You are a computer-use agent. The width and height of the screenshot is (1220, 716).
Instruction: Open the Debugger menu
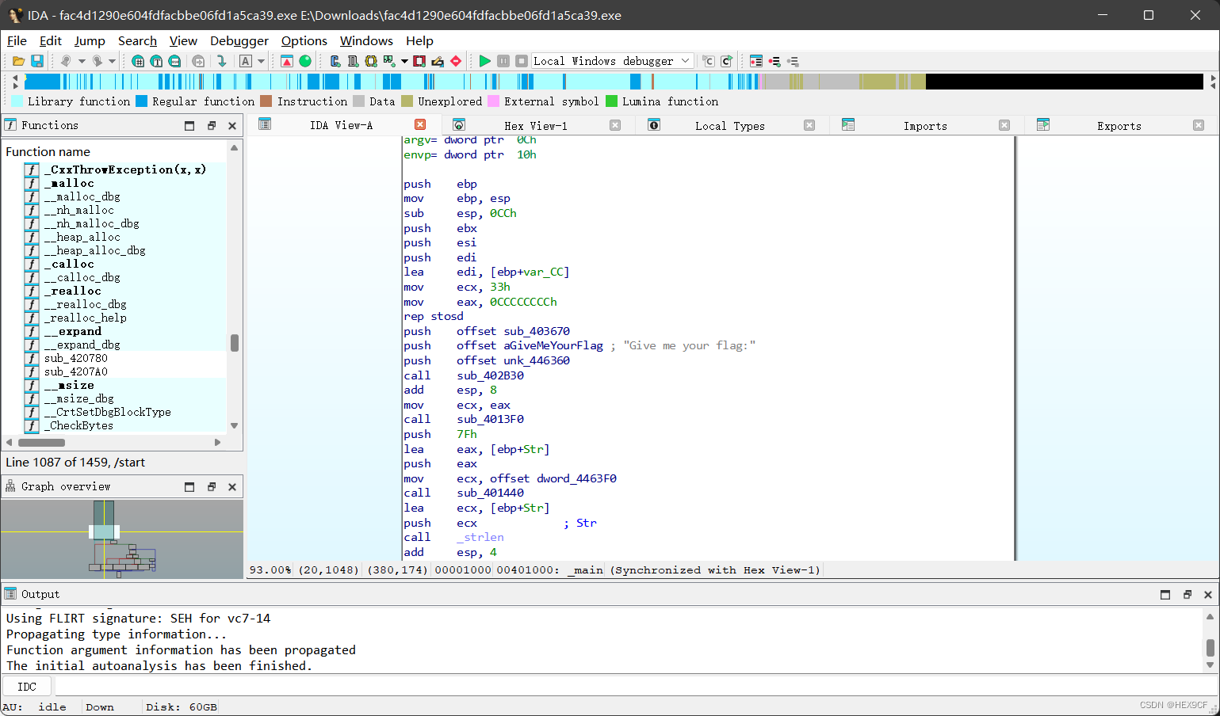239,40
